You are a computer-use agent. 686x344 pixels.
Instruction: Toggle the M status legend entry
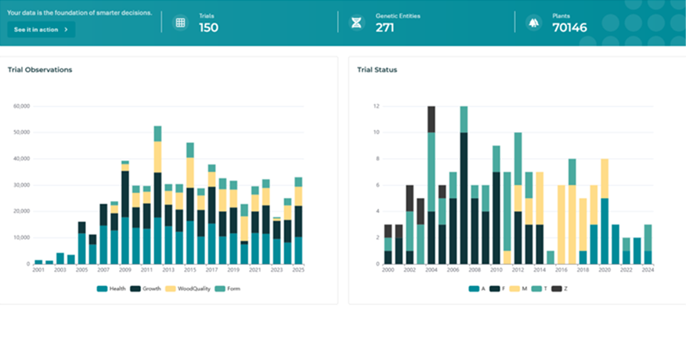(518, 288)
